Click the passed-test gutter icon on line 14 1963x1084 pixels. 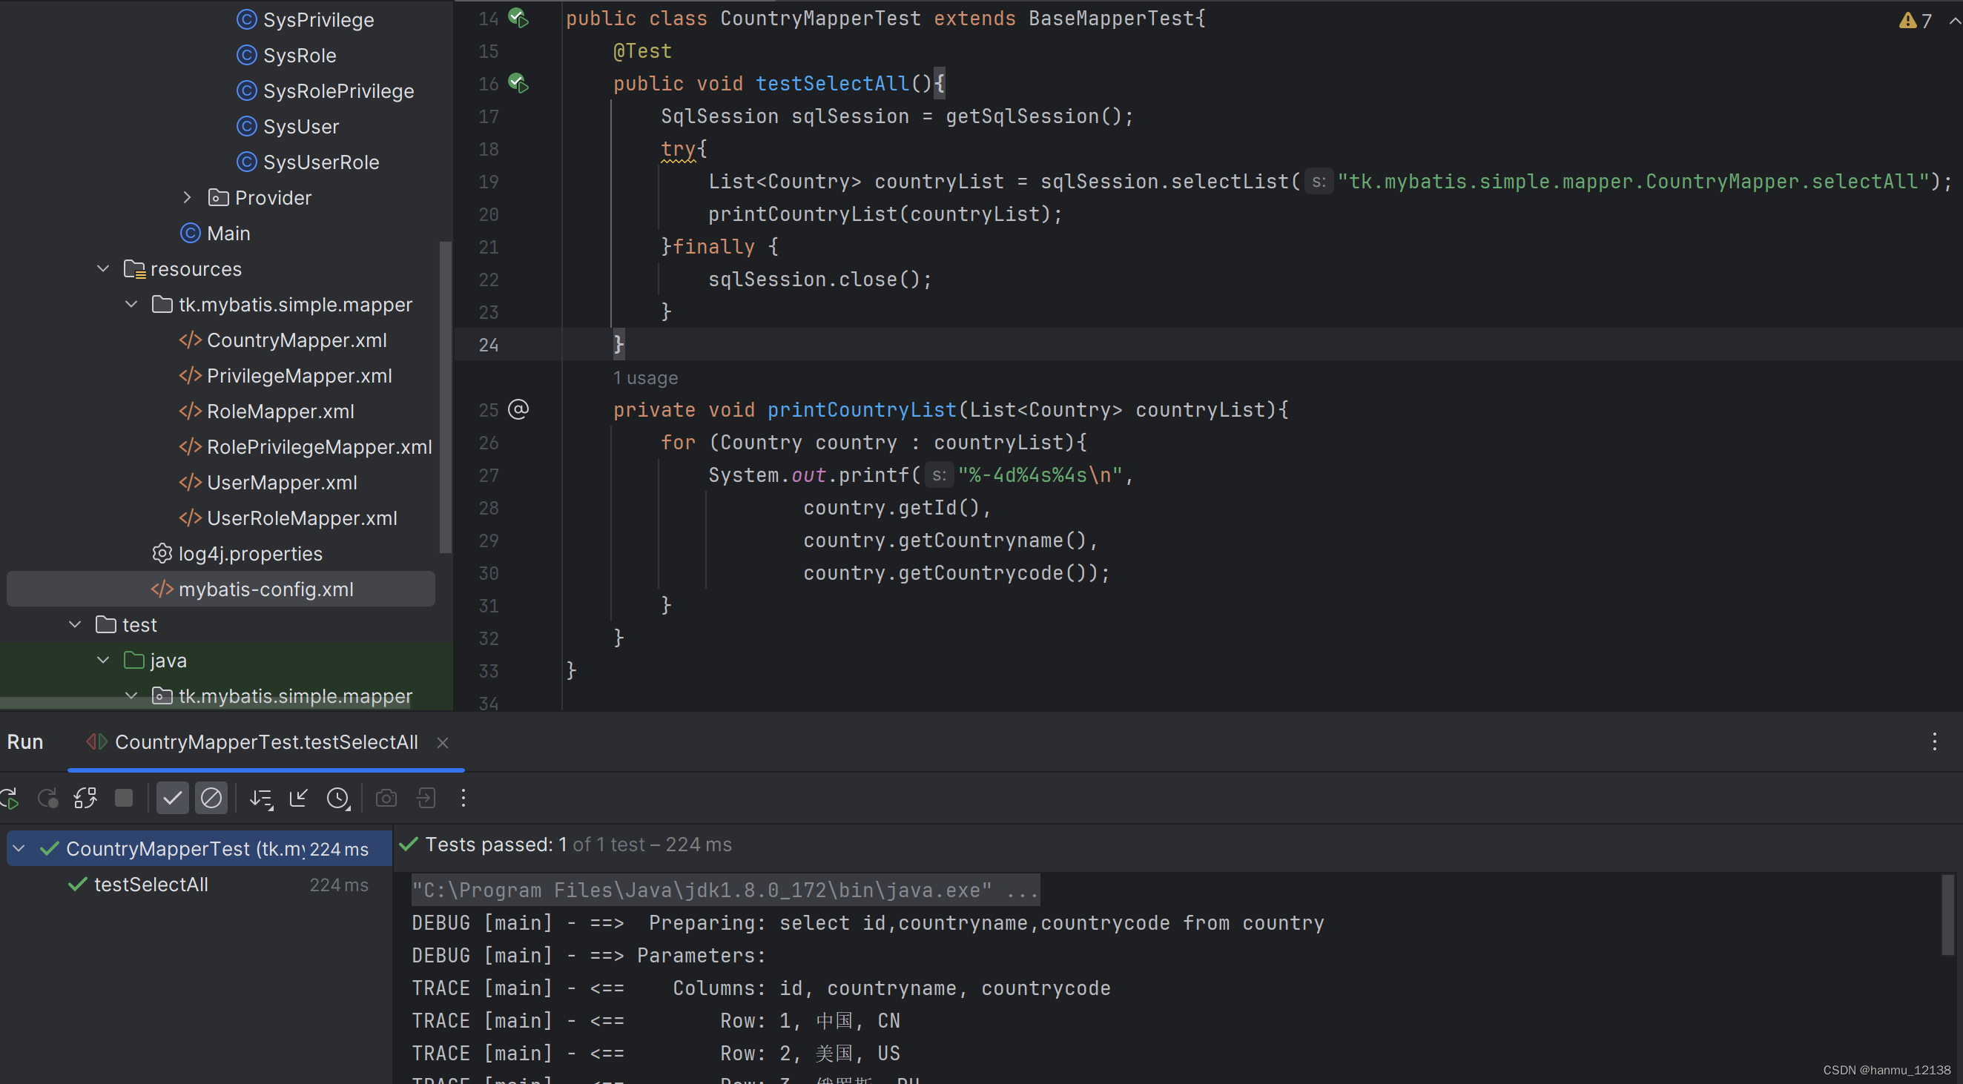pyautogui.click(x=519, y=19)
